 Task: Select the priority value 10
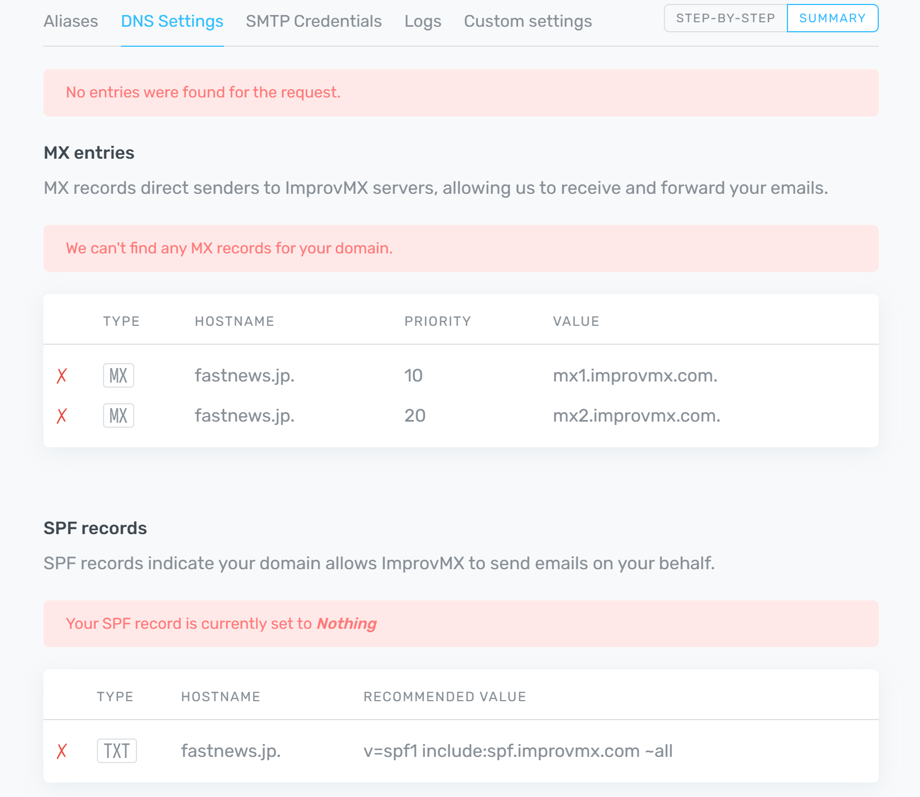click(413, 375)
